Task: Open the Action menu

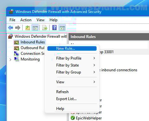Action: click(x=26, y=20)
